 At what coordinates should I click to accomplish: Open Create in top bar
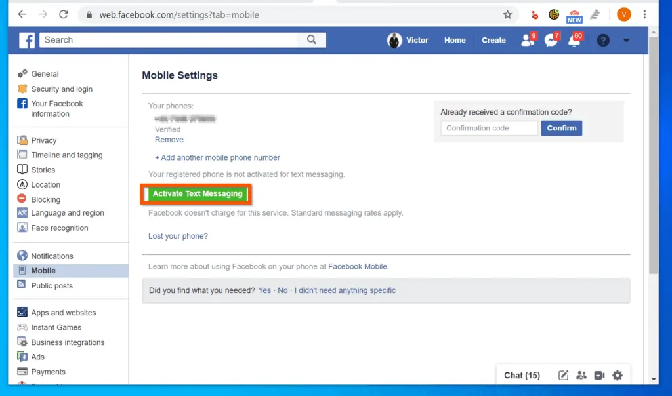pos(493,40)
